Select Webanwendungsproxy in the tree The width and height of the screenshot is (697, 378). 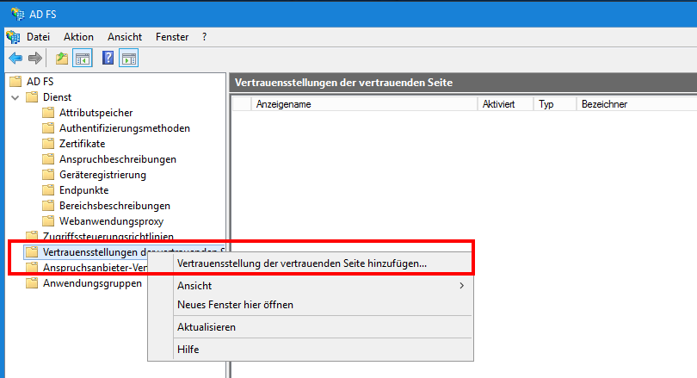tap(112, 221)
